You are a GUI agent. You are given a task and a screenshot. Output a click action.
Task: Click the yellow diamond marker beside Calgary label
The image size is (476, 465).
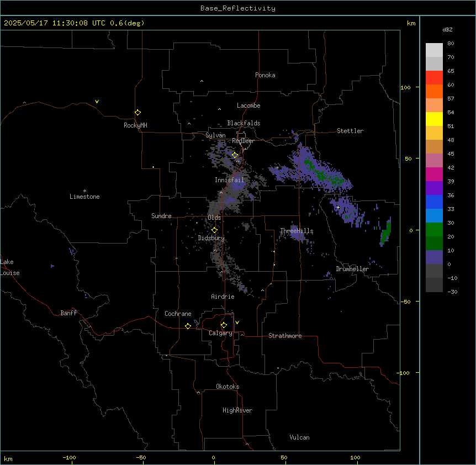(224, 325)
